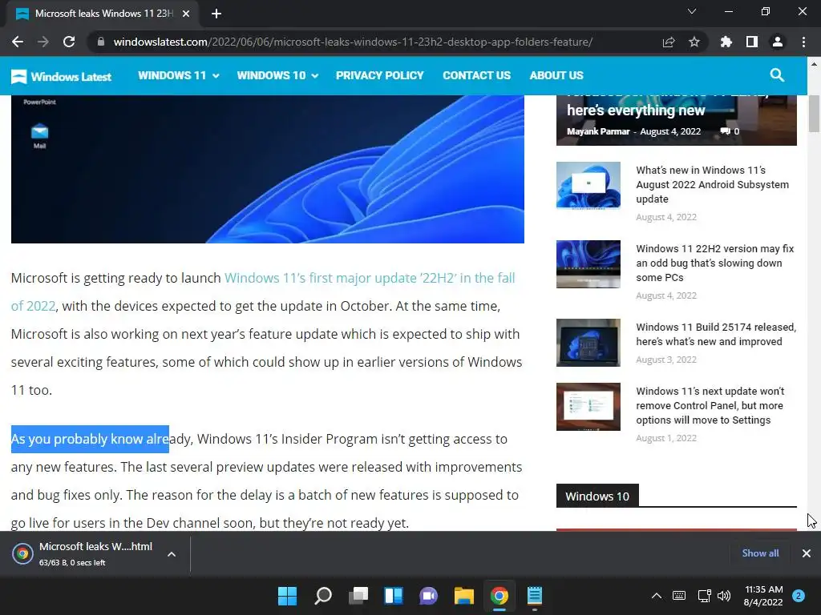Close the Microsoft leaks Windows 11 tab
The image size is (821, 615).
pyautogui.click(x=186, y=14)
